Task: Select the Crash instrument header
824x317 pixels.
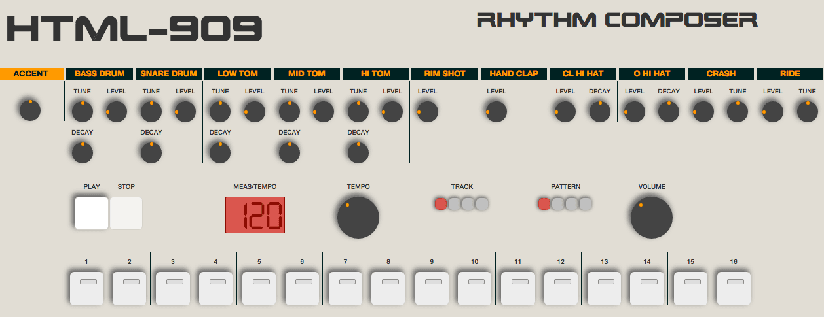Action: [721, 74]
